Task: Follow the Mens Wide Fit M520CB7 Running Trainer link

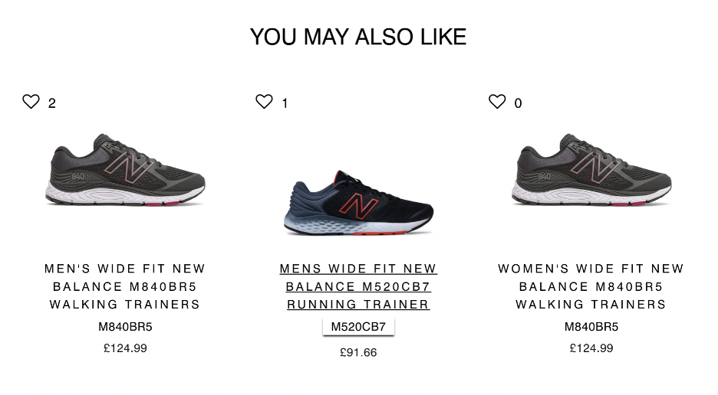Action: [358, 286]
